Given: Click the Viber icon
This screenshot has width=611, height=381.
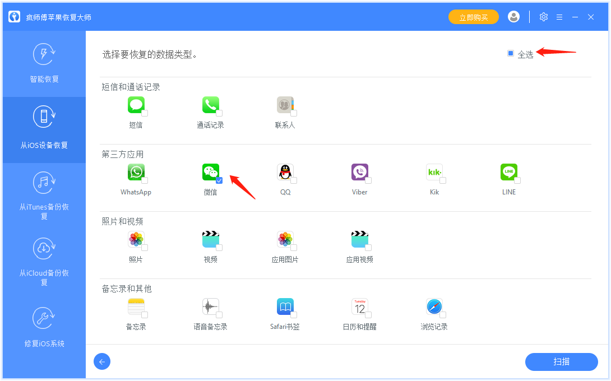Looking at the screenshot, I should (360, 172).
